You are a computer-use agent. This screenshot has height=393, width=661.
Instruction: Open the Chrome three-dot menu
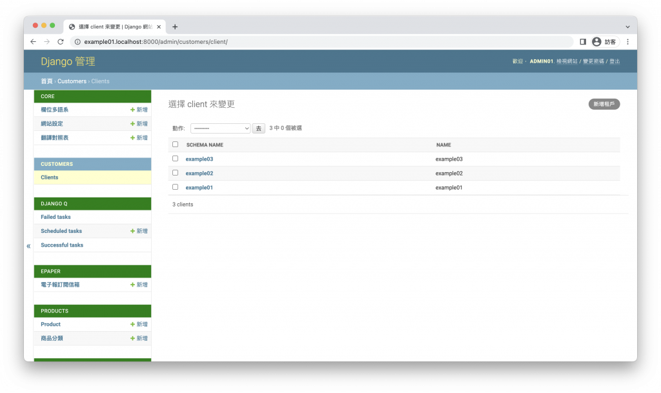coord(627,42)
